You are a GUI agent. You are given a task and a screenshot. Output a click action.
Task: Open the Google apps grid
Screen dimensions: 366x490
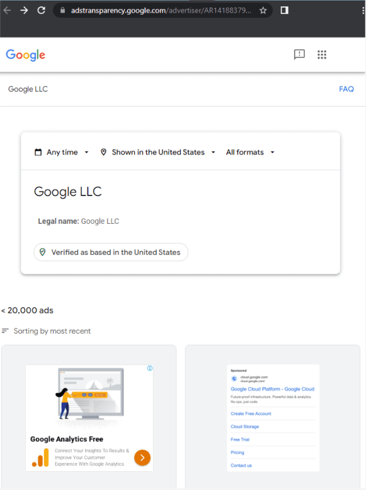pos(322,55)
